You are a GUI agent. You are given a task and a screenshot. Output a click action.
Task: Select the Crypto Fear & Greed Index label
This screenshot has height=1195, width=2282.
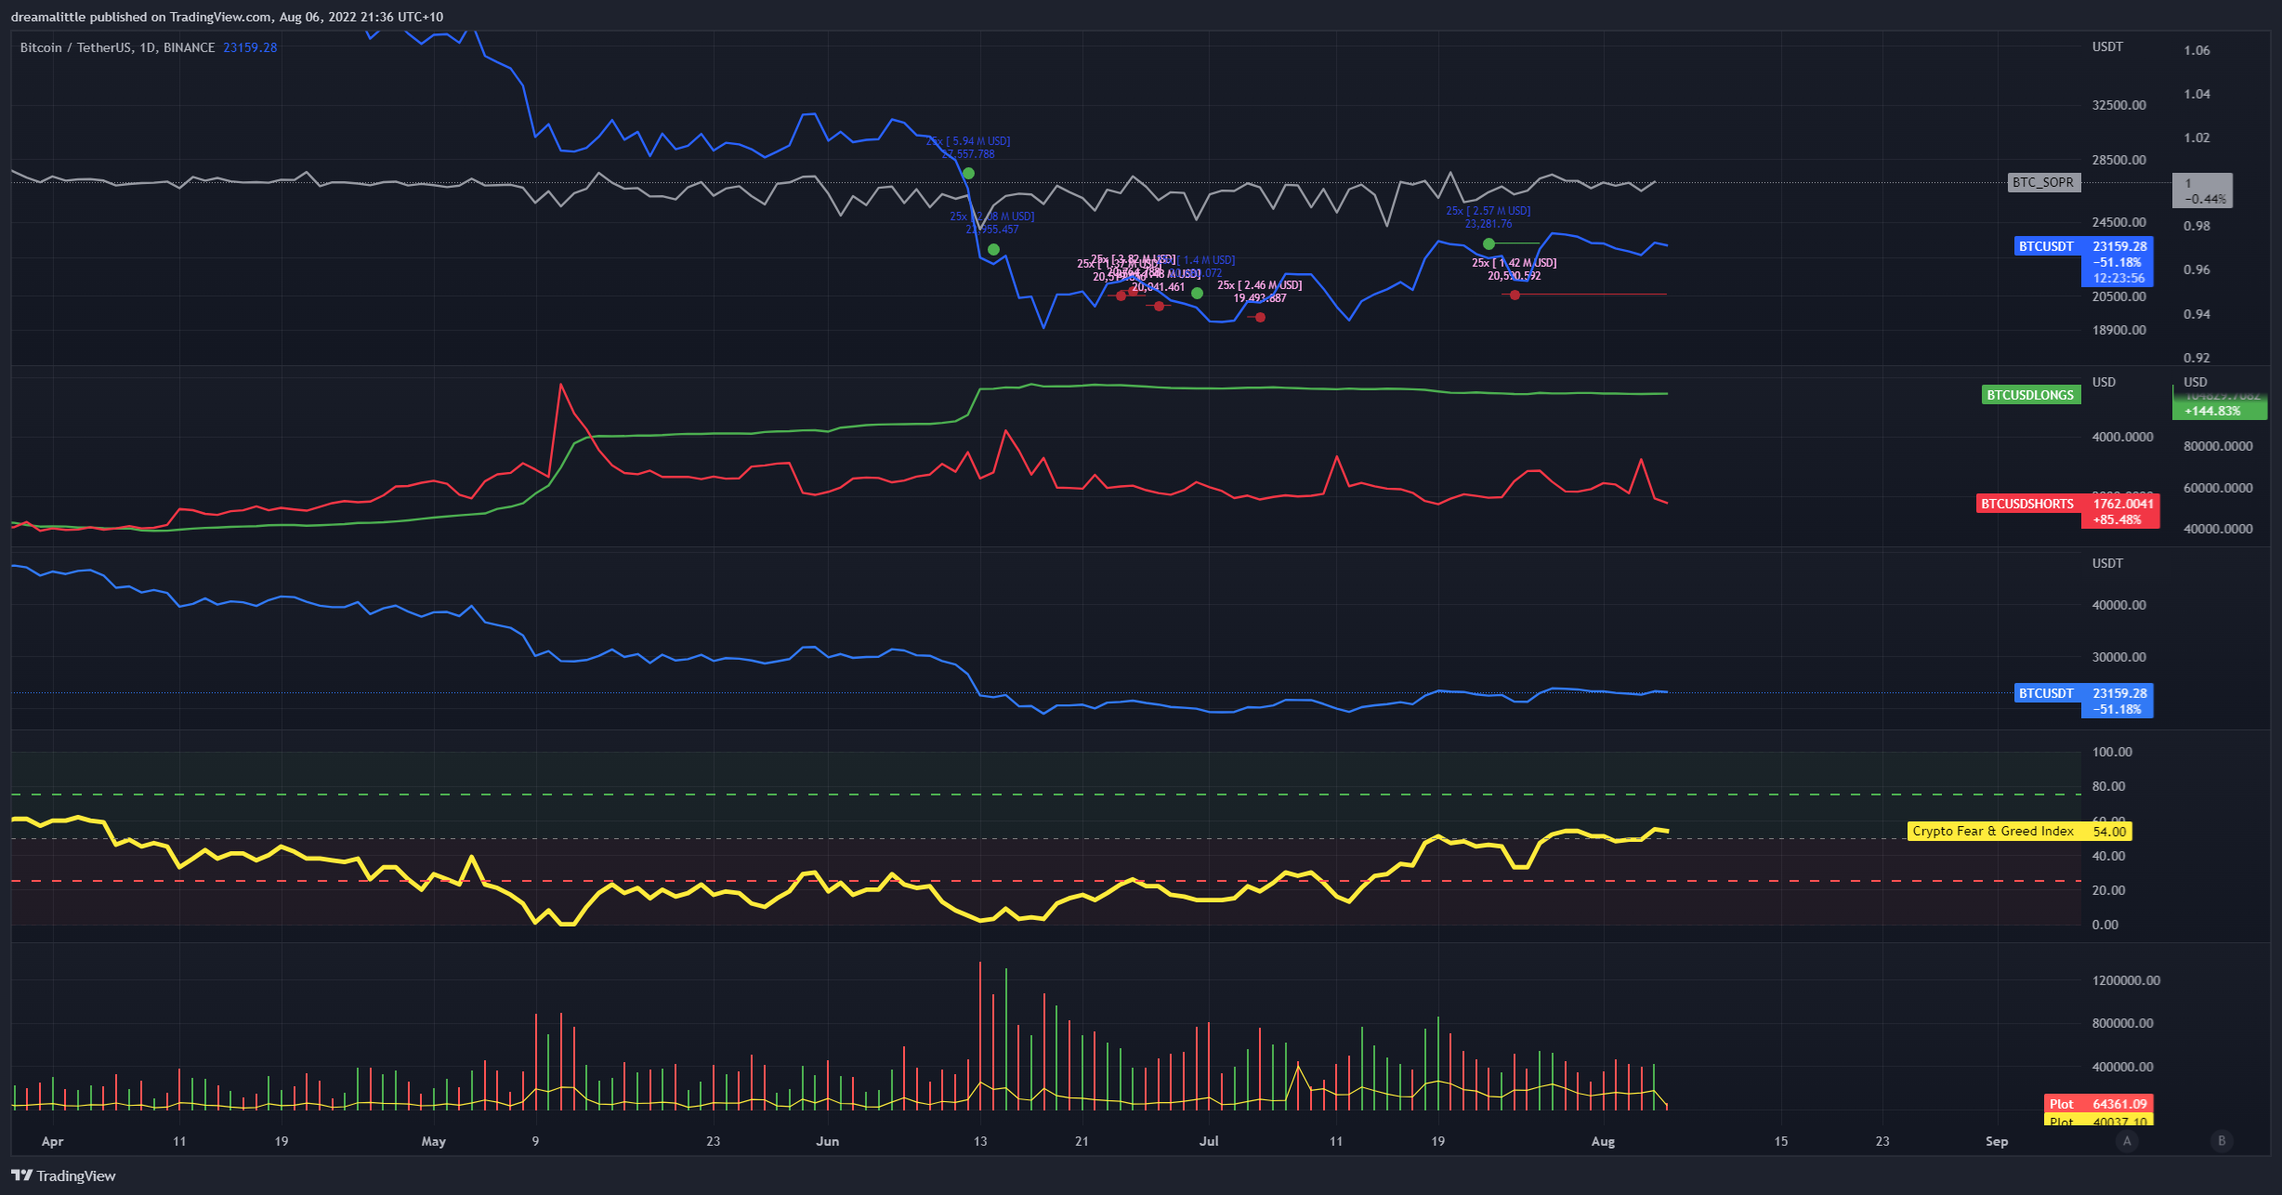click(x=1993, y=831)
